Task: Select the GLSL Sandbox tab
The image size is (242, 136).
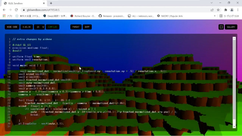Action: (x=24, y=3)
